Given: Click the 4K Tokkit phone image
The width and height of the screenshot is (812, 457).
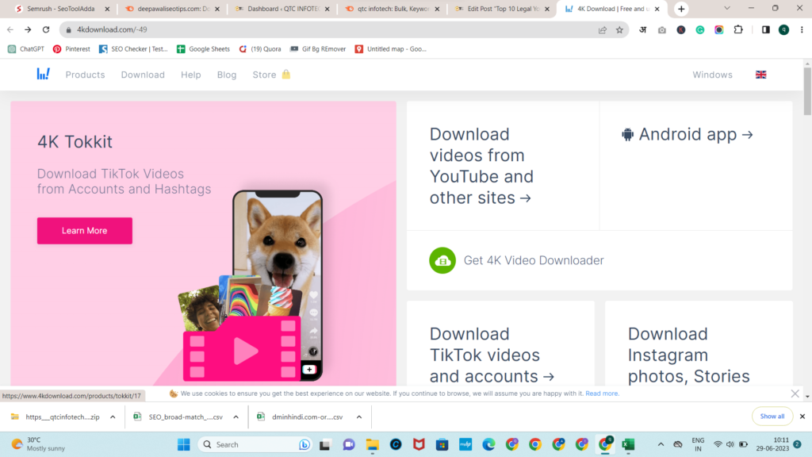Looking at the screenshot, I should (278, 285).
